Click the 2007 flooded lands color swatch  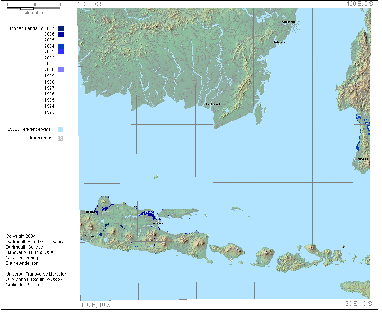60,28
